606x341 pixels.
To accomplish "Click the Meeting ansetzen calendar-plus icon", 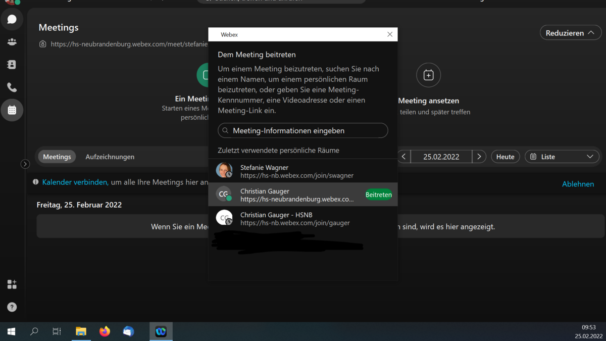I will (428, 75).
